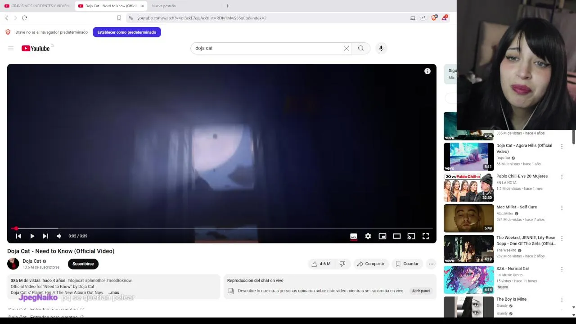Unmute the video volume icon

[x=59, y=236]
